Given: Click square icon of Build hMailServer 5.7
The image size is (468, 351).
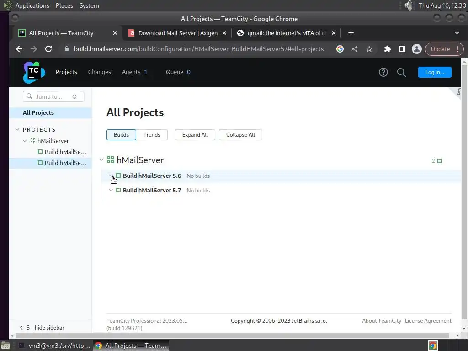Looking at the screenshot, I should (x=118, y=190).
